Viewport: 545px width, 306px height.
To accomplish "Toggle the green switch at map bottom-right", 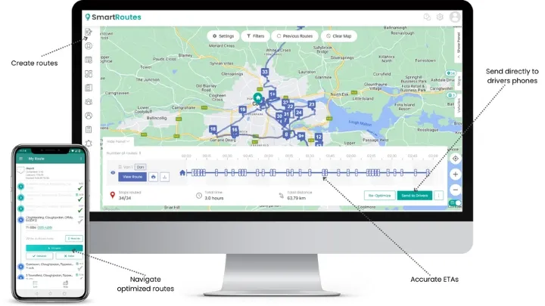I will (x=455, y=202).
